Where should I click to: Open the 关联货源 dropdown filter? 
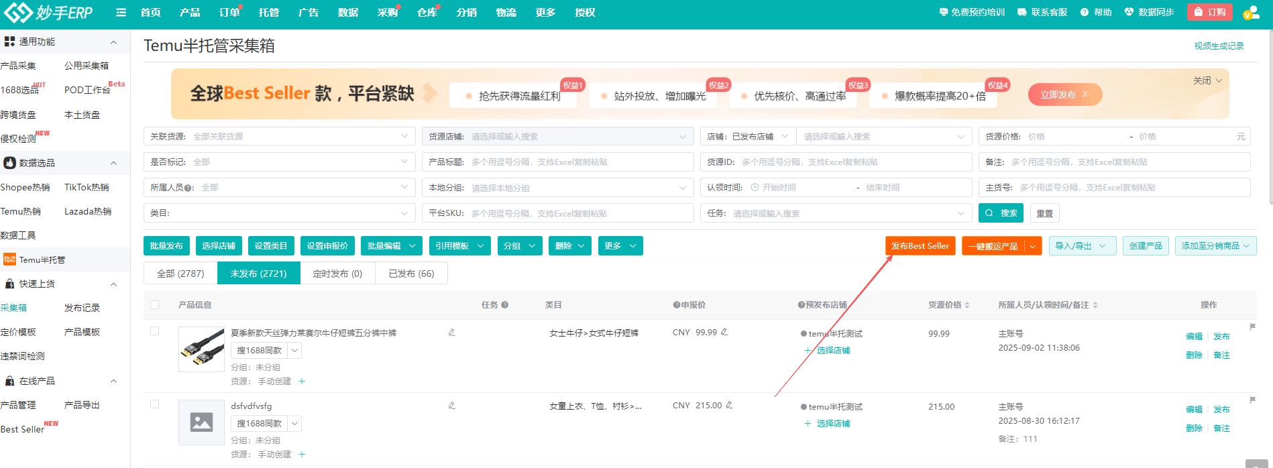click(279, 136)
